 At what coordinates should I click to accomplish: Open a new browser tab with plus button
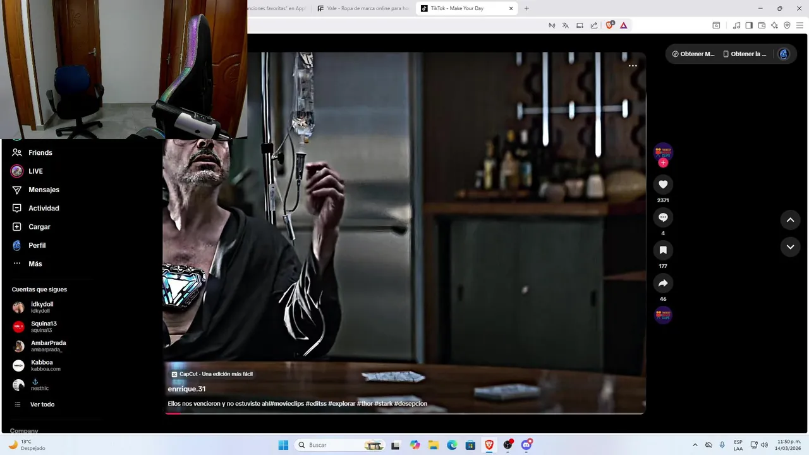[526, 8]
